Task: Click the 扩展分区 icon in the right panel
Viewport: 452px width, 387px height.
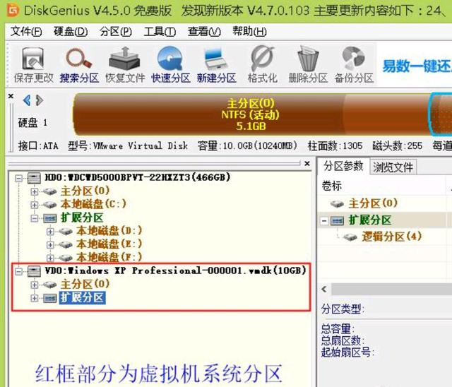Action: (337, 221)
